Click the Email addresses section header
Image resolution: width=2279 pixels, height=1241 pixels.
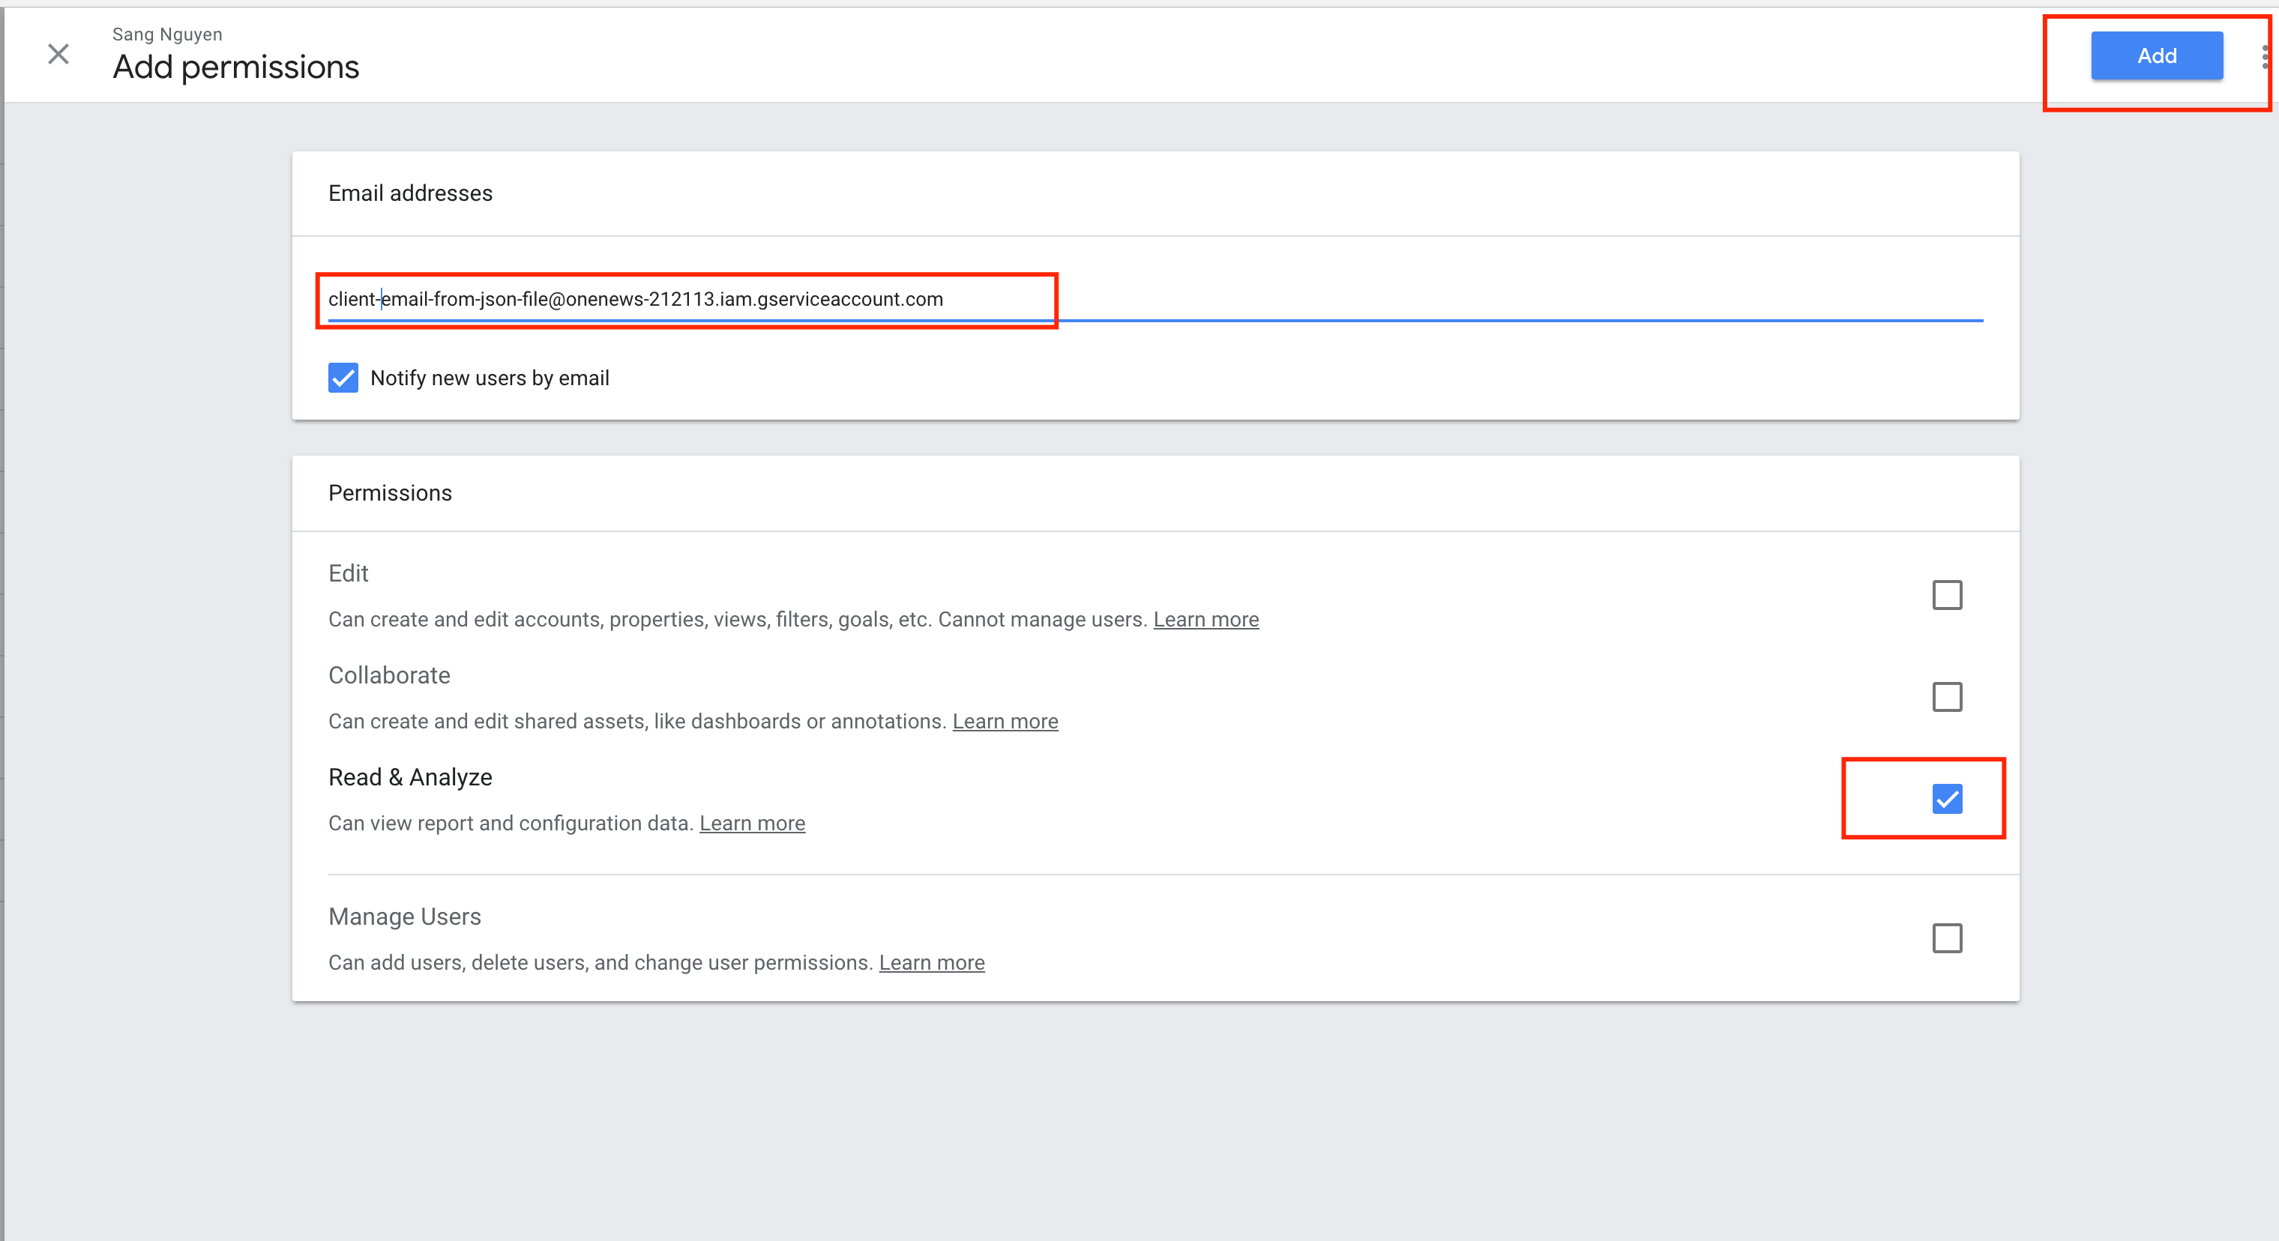(409, 193)
